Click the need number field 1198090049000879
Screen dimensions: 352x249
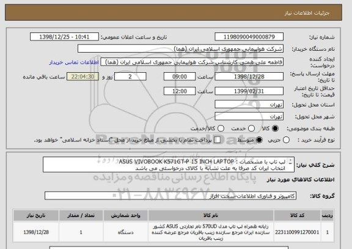pos(249,37)
